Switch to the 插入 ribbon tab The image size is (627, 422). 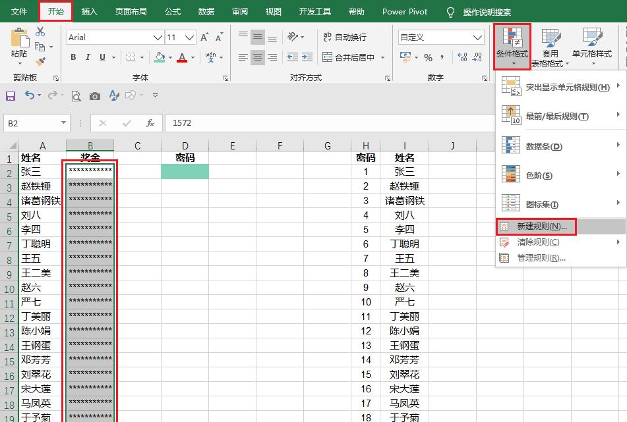[x=89, y=12]
